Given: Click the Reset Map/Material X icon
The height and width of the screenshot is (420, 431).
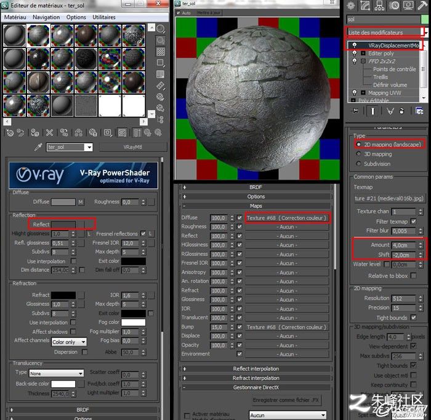Looking at the screenshot, I should pos(49,133).
